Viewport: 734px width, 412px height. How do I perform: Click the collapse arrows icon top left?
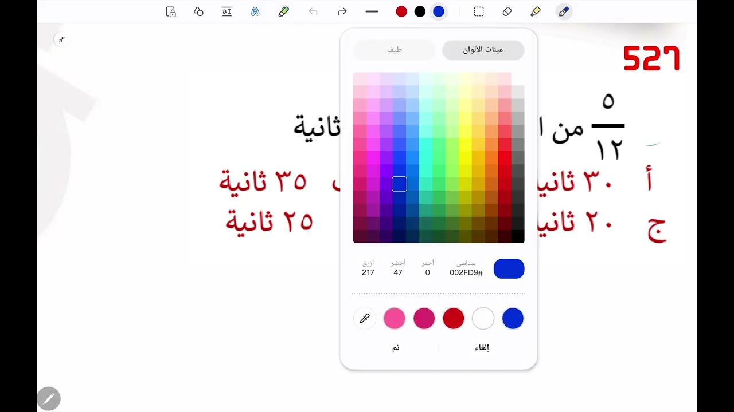[62, 39]
